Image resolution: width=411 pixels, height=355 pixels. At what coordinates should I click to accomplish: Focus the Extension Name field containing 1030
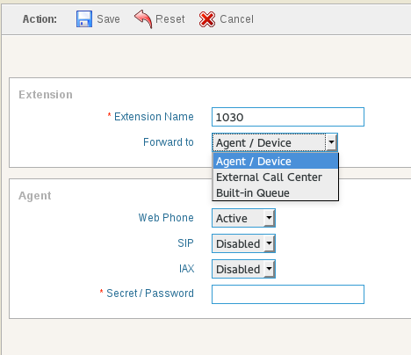pos(288,117)
